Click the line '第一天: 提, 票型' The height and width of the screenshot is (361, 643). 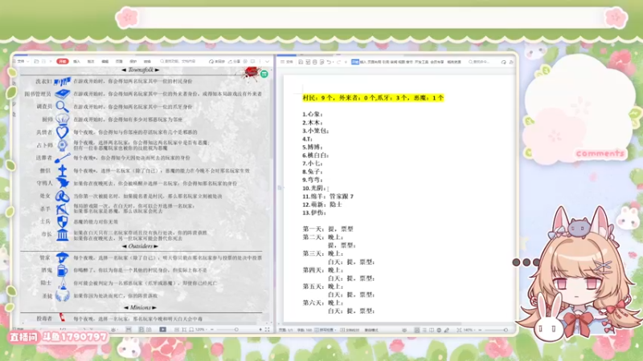[x=328, y=229]
